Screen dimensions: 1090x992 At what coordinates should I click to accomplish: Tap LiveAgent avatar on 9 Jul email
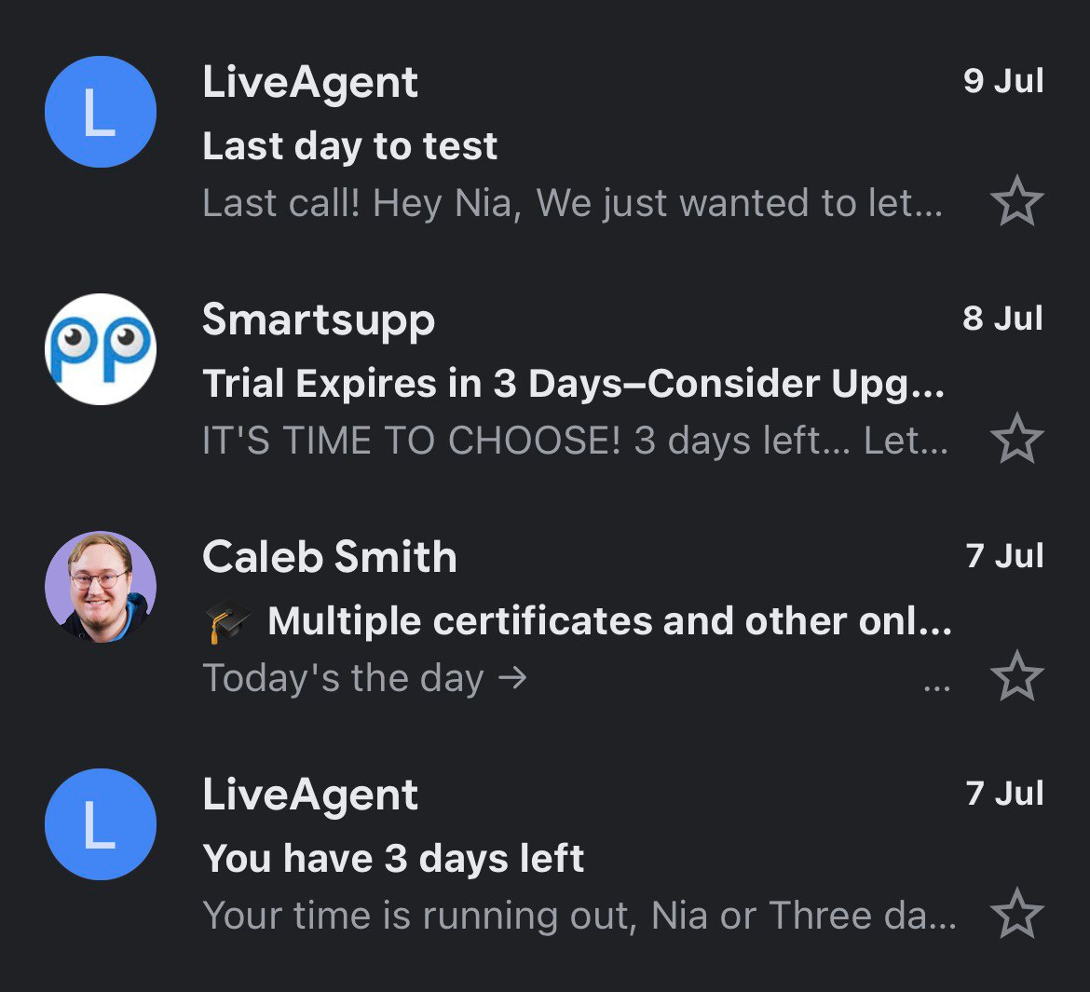tap(101, 112)
